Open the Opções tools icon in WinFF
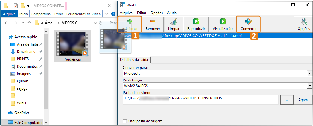 [x=303, y=21]
